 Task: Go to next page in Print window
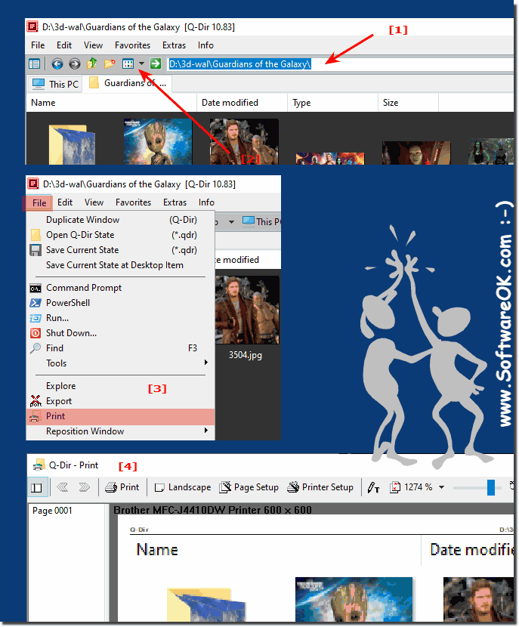(x=84, y=487)
